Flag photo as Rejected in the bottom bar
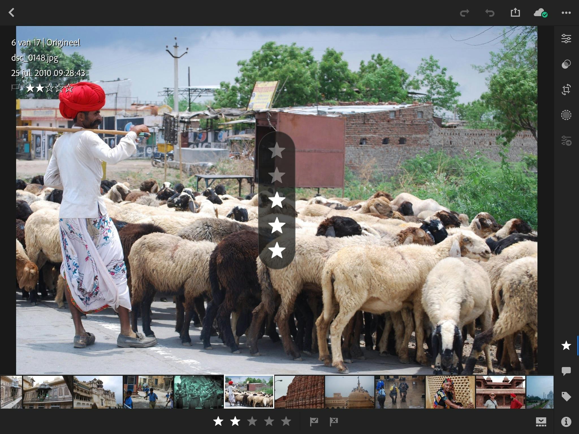The width and height of the screenshot is (579, 434). click(334, 422)
